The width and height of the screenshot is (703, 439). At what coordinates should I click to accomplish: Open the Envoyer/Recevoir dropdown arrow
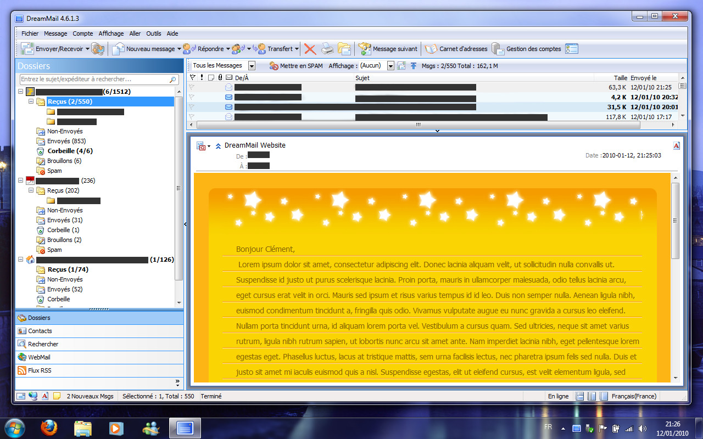click(x=87, y=49)
